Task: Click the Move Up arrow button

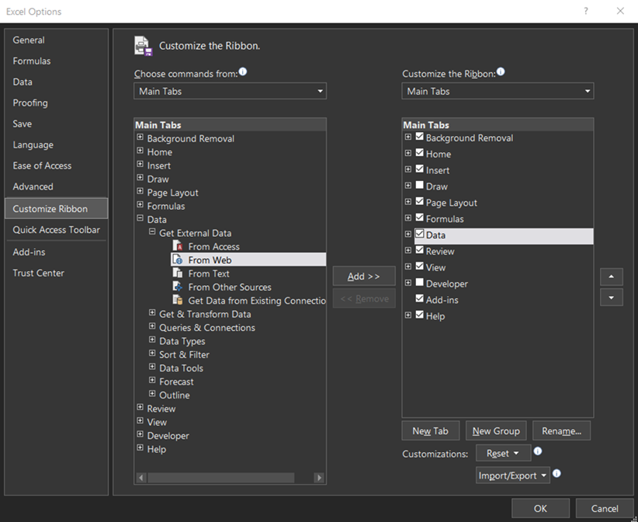Action: [612, 277]
